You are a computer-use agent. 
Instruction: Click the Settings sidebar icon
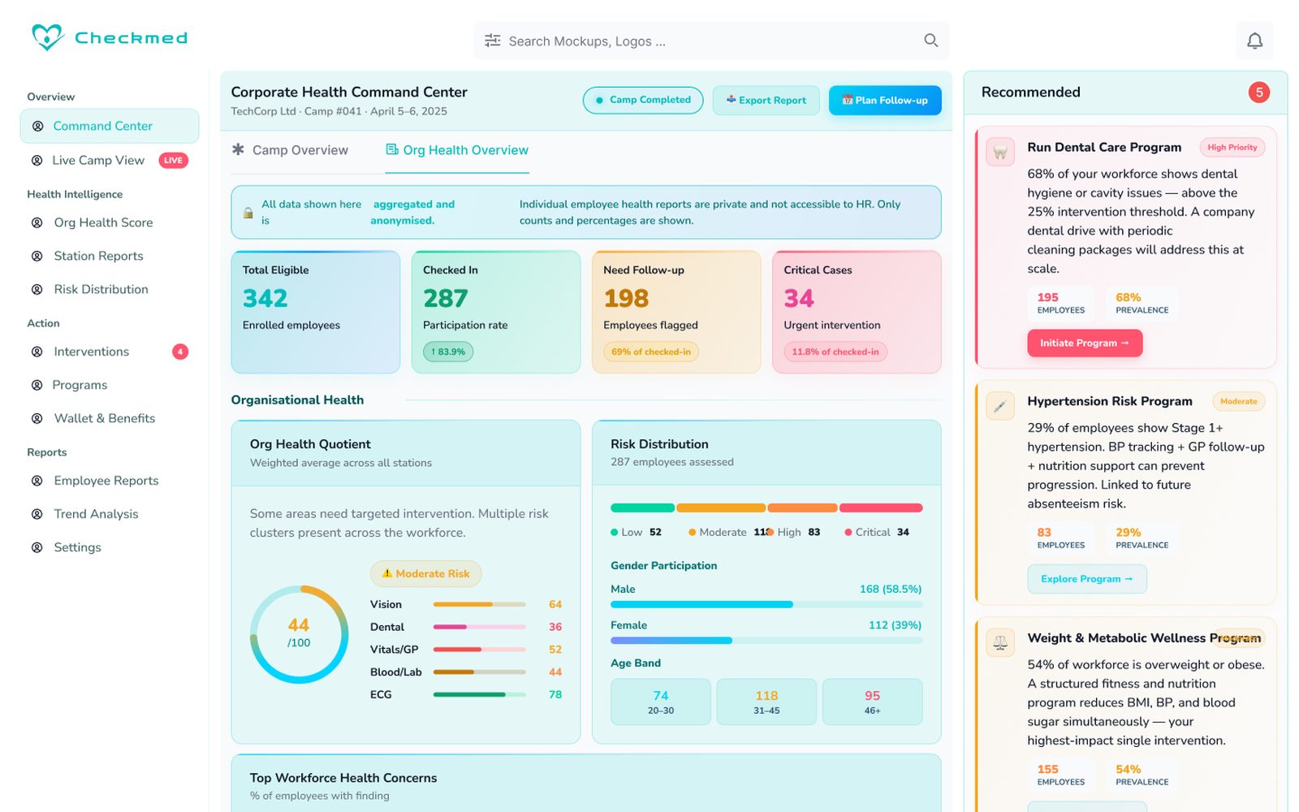pos(37,547)
